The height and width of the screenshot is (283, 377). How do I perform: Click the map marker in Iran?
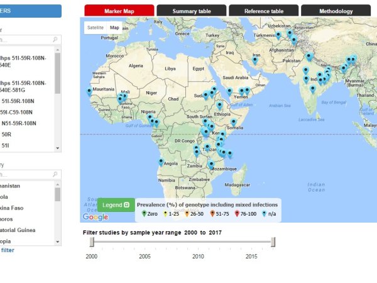tap(255, 60)
